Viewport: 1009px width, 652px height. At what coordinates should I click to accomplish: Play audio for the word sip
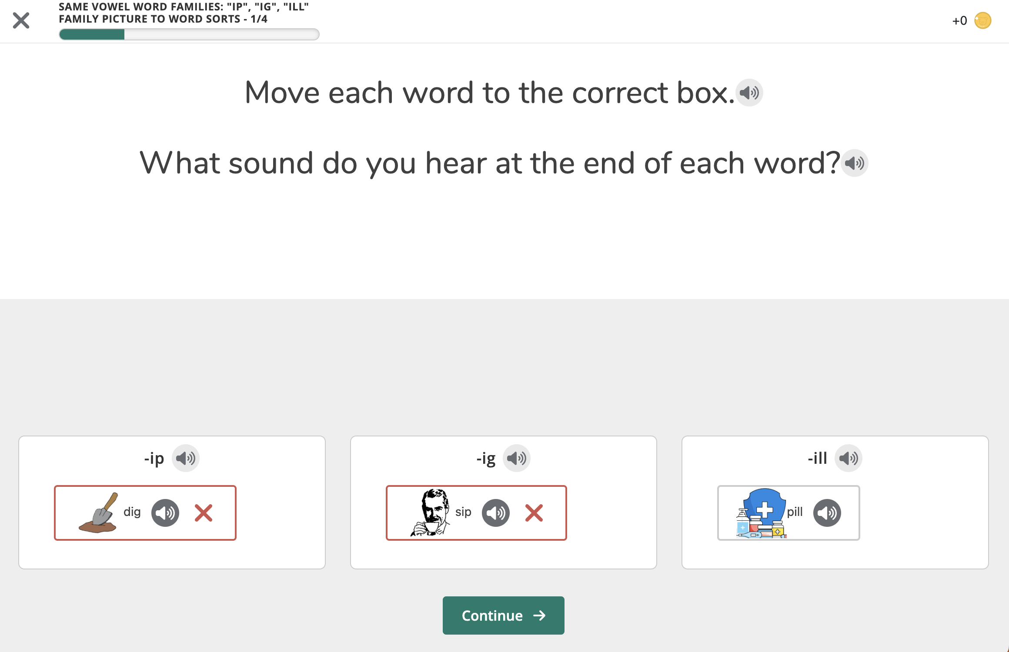496,513
